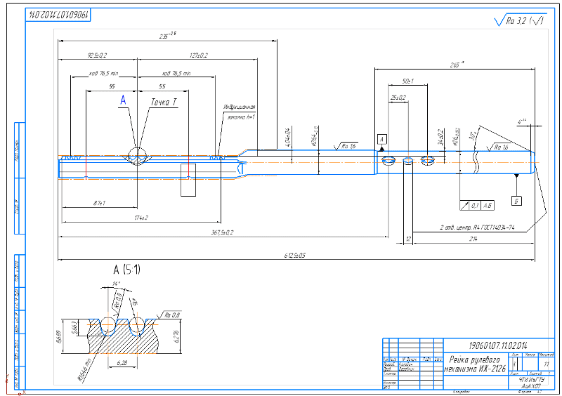Viewport: 562px width, 396px height.
Task: Select the 87±1 dimension
Action: click(x=99, y=203)
